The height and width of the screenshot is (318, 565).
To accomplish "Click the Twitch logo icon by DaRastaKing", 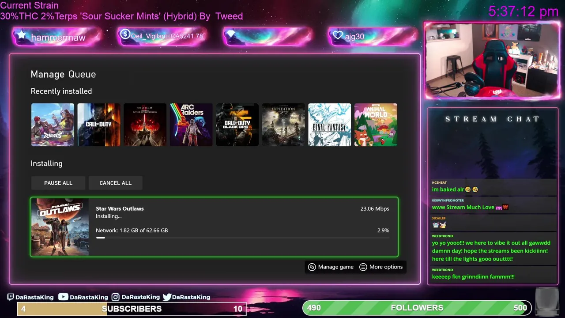I will (x=11, y=297).
